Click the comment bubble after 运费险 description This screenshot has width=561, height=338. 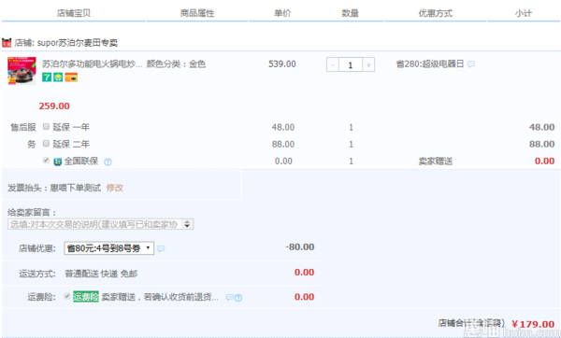pyautogui.click(x=229, y=297)
